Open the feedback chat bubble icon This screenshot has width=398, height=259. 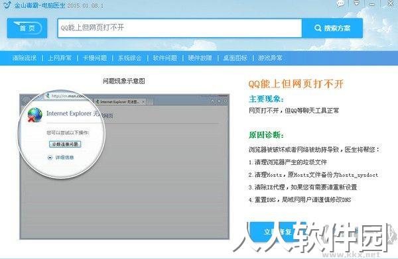340,3
